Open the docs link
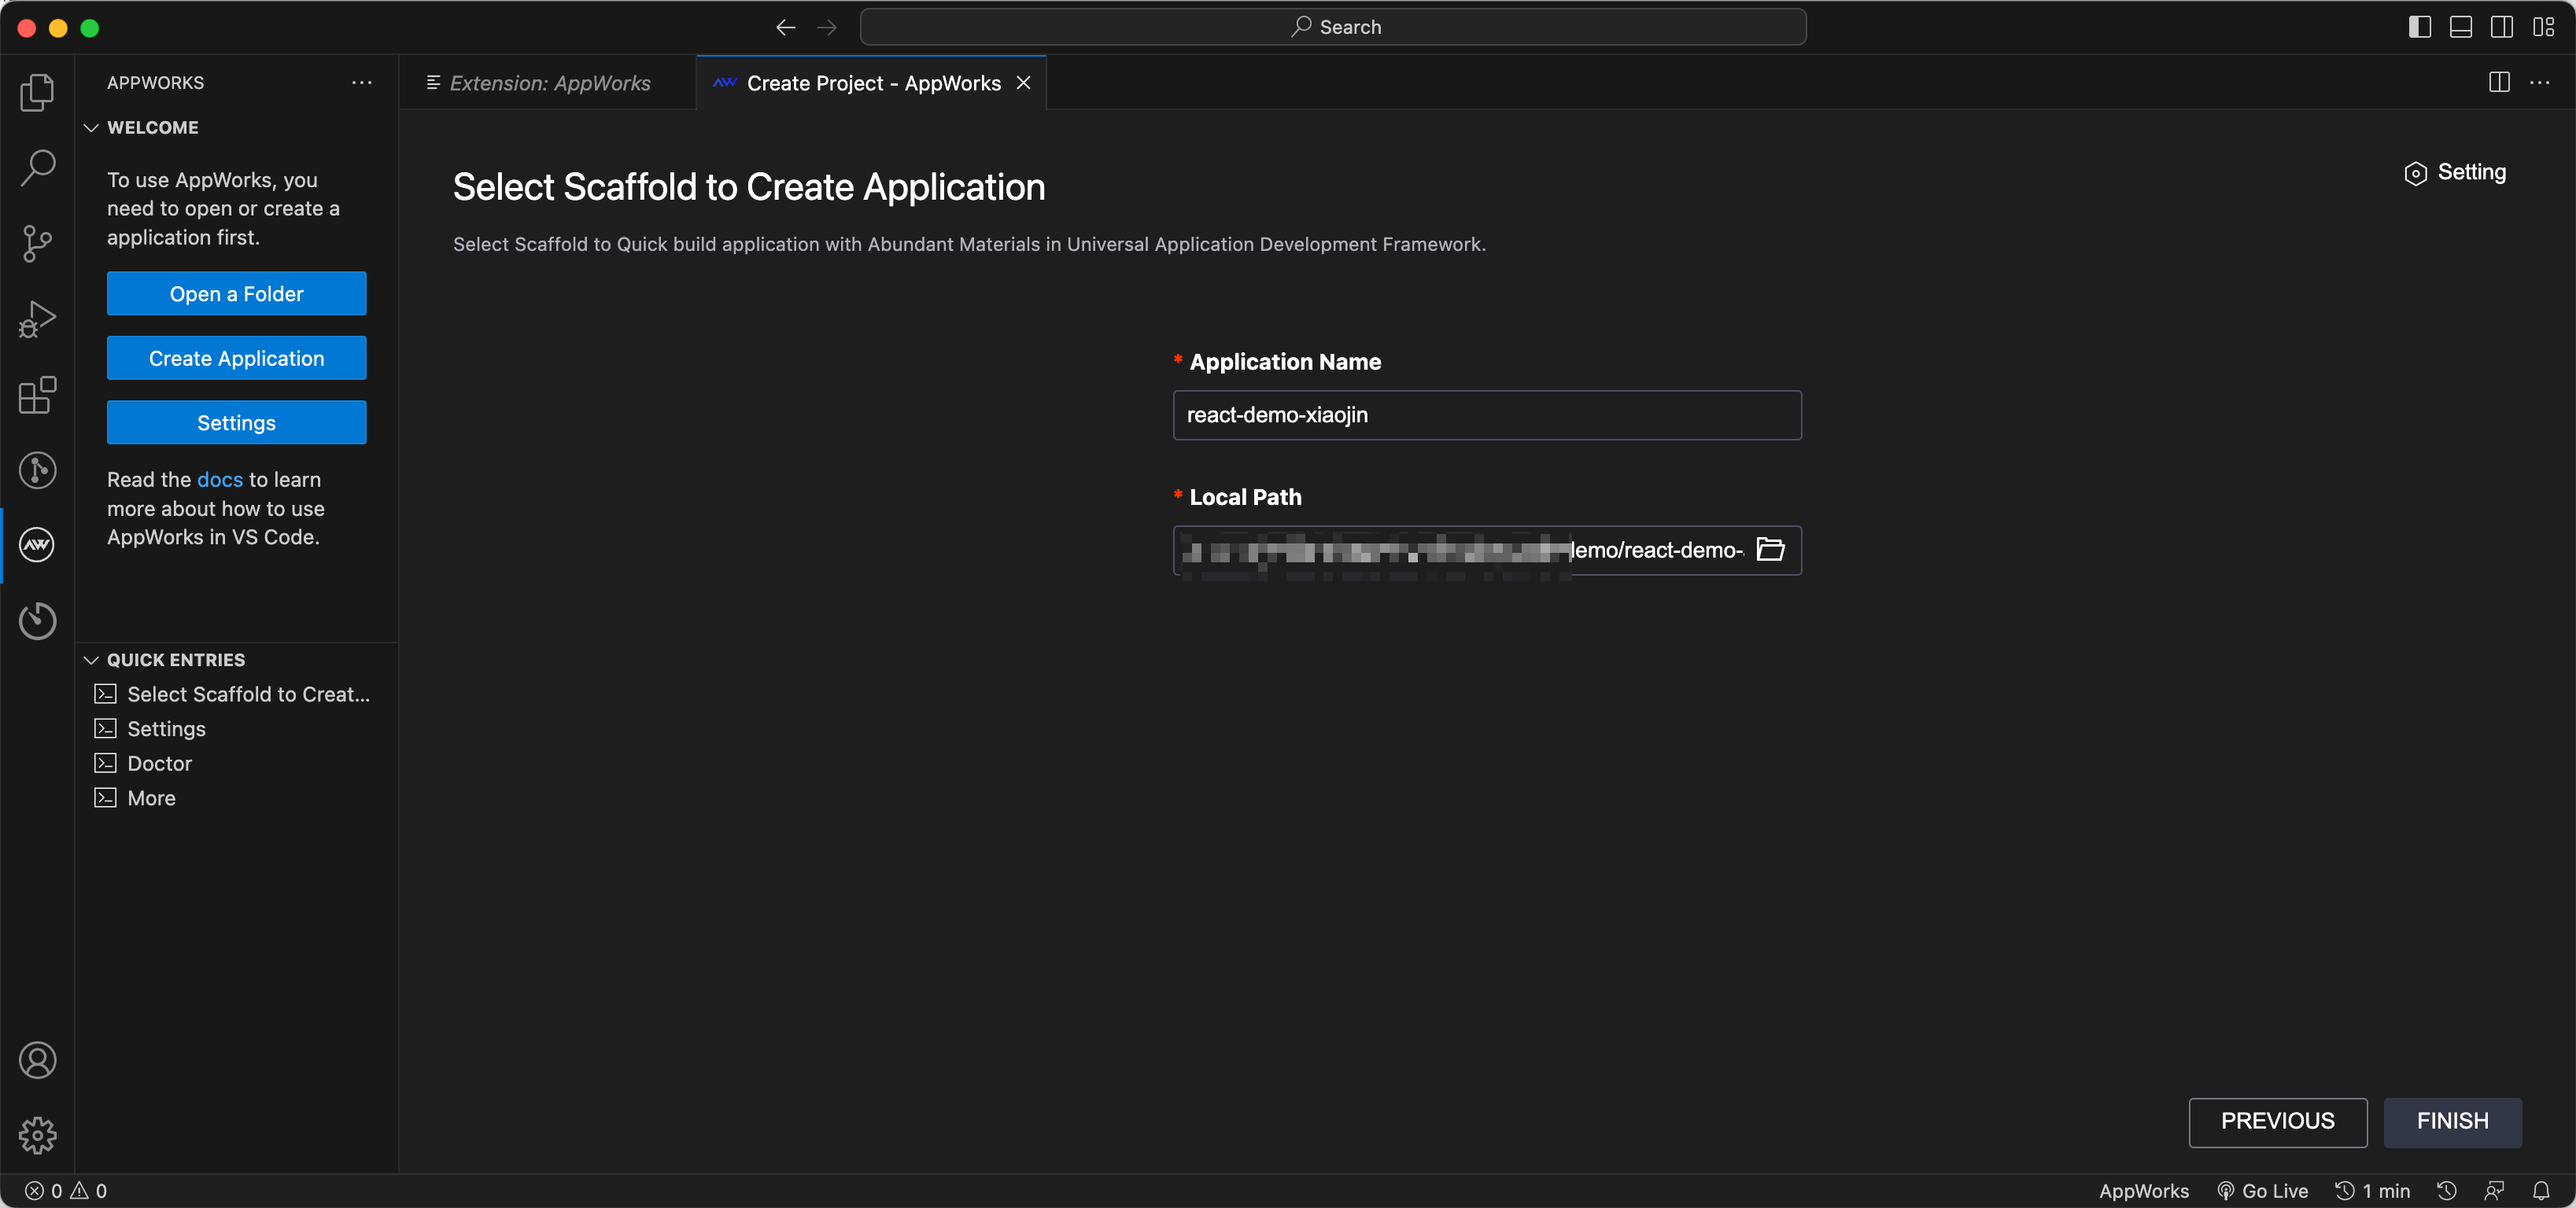The image size is (2576, 1208). (219, 480)
